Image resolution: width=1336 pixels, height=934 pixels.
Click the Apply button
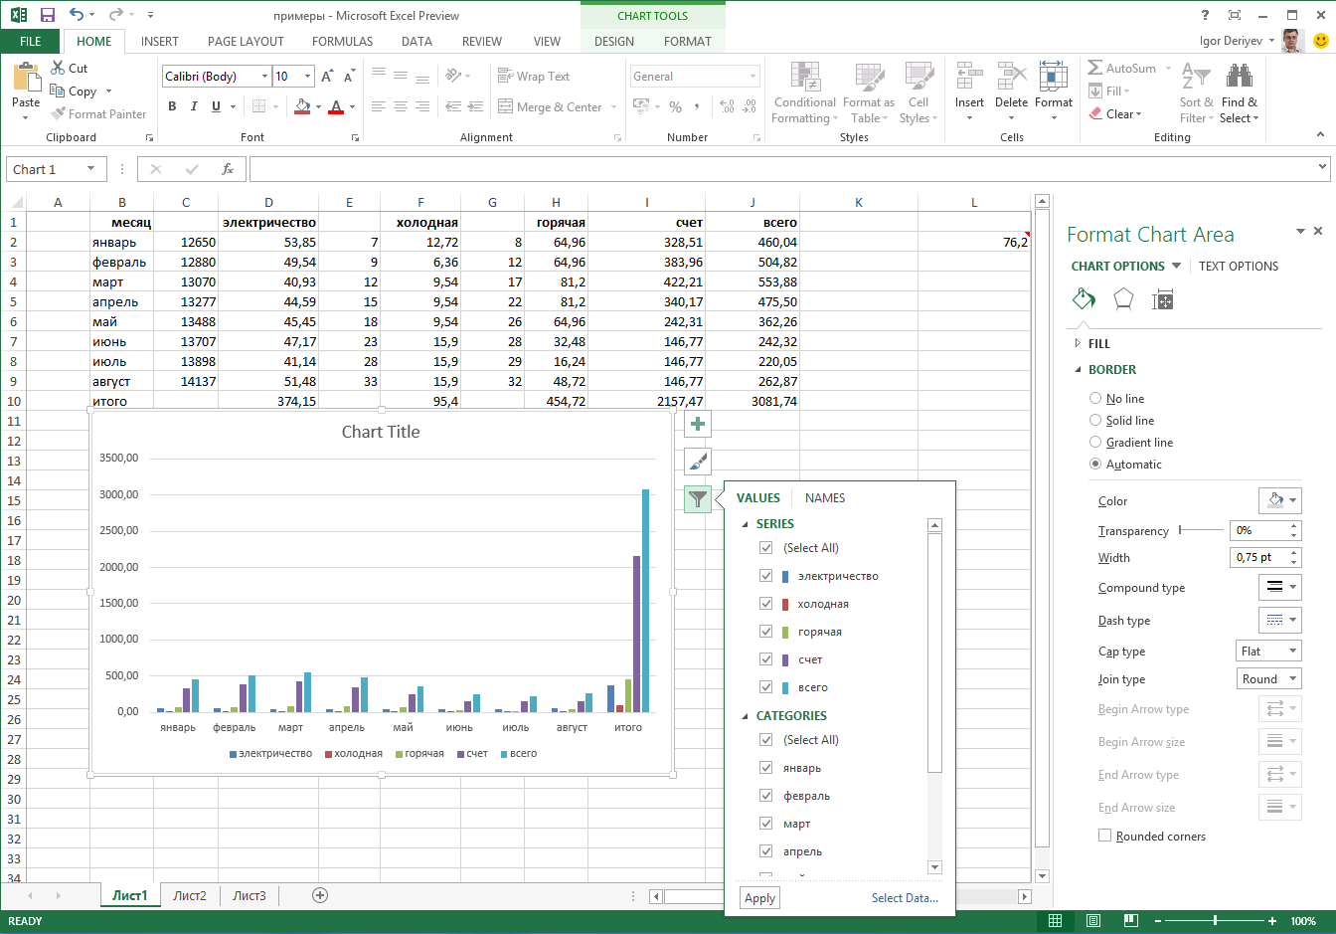tap(759, 898)
